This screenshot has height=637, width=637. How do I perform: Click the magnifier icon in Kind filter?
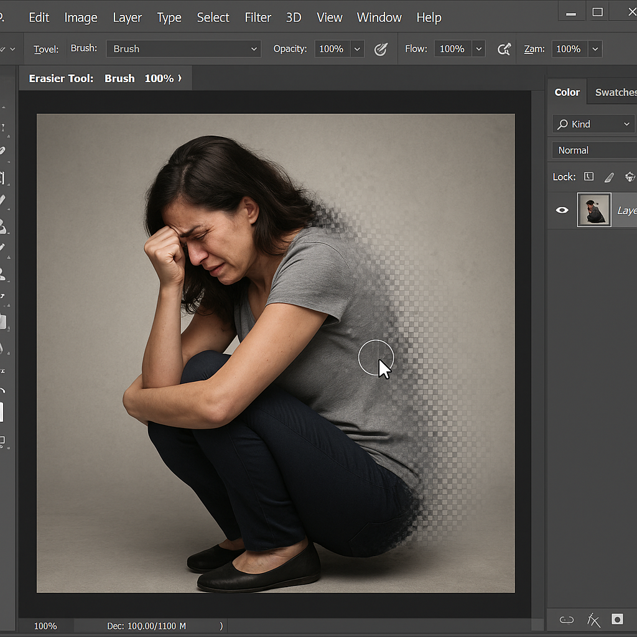pyautogui.click(x=563, y=124)
